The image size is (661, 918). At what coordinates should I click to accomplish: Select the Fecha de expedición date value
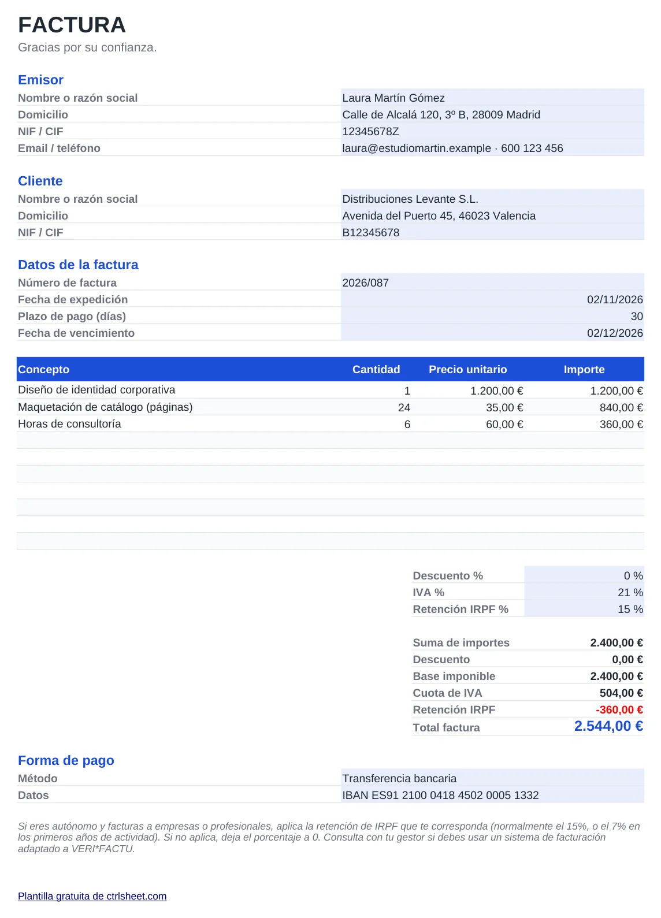coord(492,299)
